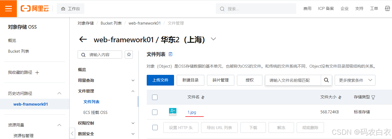Click the 解冻 button
This screenshot has height=139, width=392.
(x=281, y=128)
